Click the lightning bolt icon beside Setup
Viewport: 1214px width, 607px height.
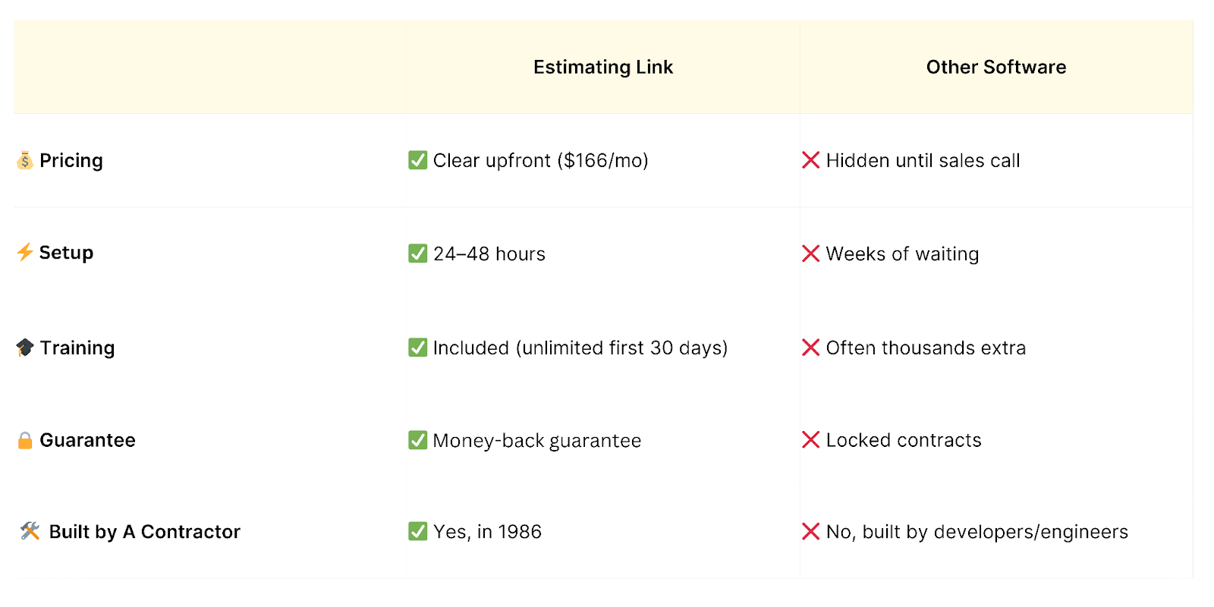click(25, 252)
